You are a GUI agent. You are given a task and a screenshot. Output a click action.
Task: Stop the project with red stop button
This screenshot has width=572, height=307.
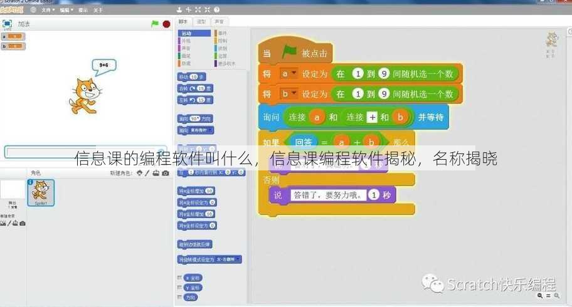pos(166,24)
